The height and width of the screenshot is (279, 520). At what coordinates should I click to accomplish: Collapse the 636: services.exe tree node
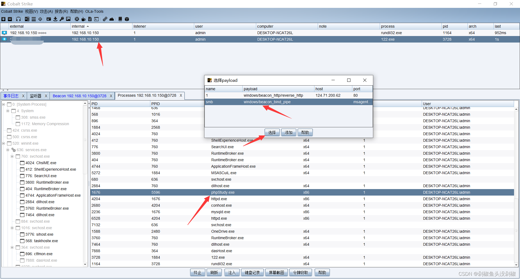click(8, 150)
